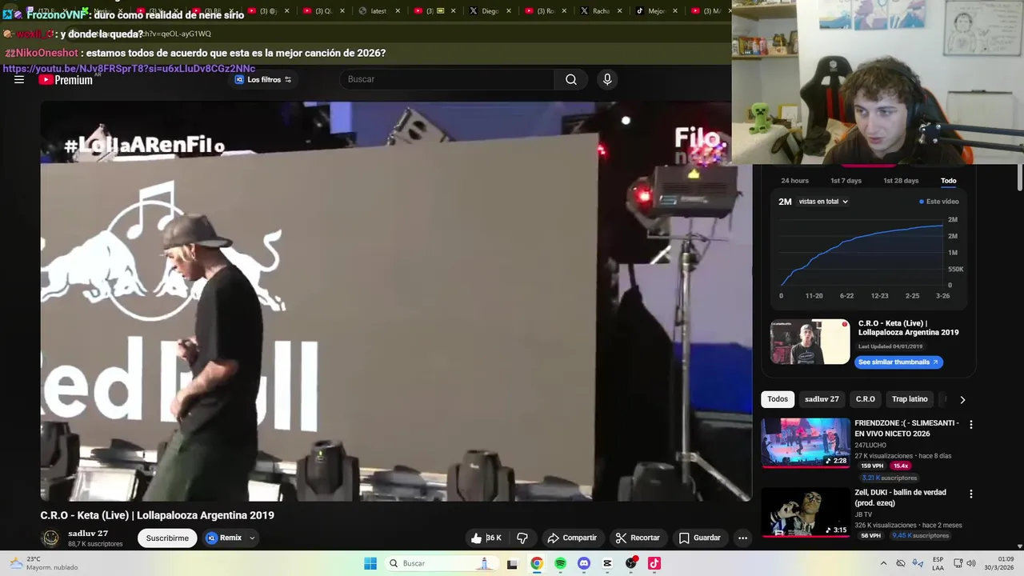
Task: Click See similar thumbnails button
Action: pyautogui.click(x=898, y=362)
